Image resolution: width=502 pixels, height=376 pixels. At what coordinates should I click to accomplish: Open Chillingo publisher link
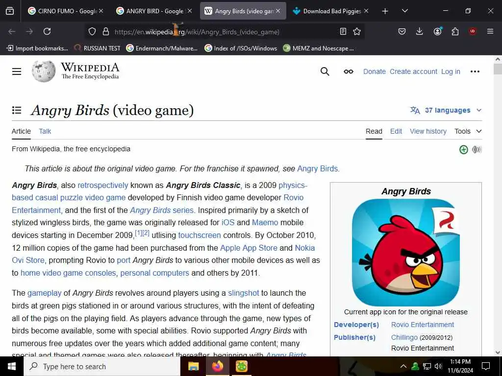(x=404, y=338)
